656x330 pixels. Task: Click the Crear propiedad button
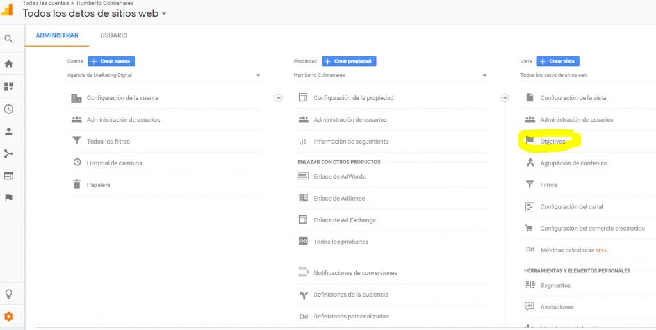pyautogui.click(x=349, y=61)
